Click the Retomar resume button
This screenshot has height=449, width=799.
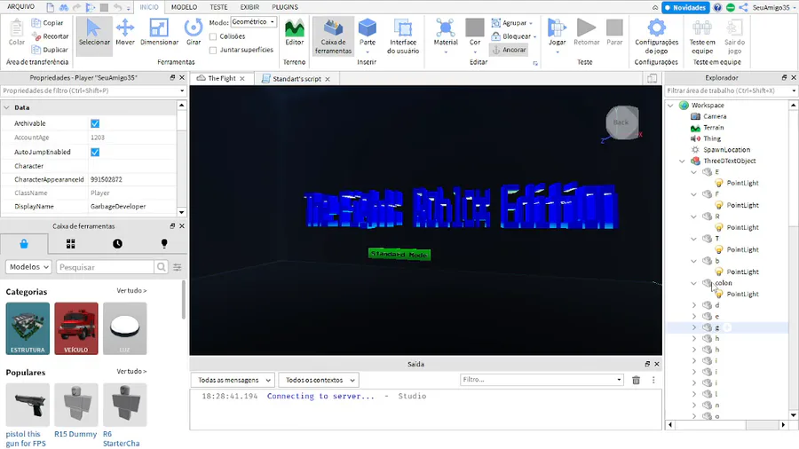586,33
